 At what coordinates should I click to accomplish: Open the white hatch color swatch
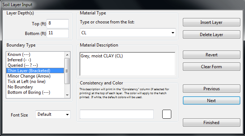pos(167,114)
